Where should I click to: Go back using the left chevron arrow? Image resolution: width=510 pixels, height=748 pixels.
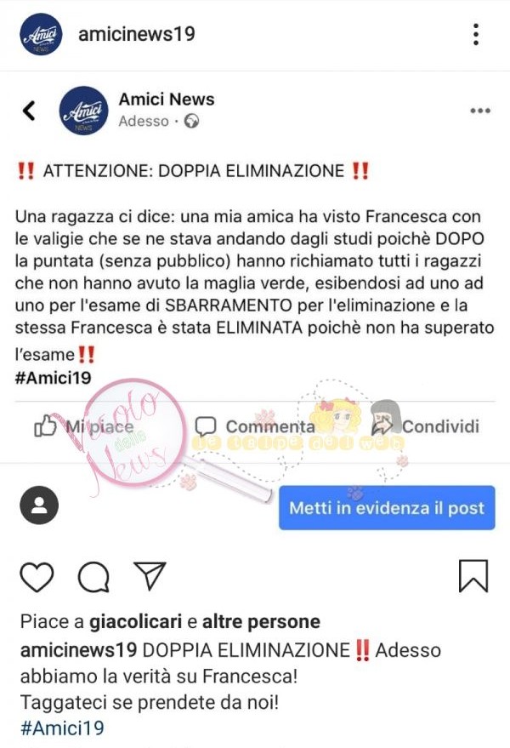click(29, 111)
